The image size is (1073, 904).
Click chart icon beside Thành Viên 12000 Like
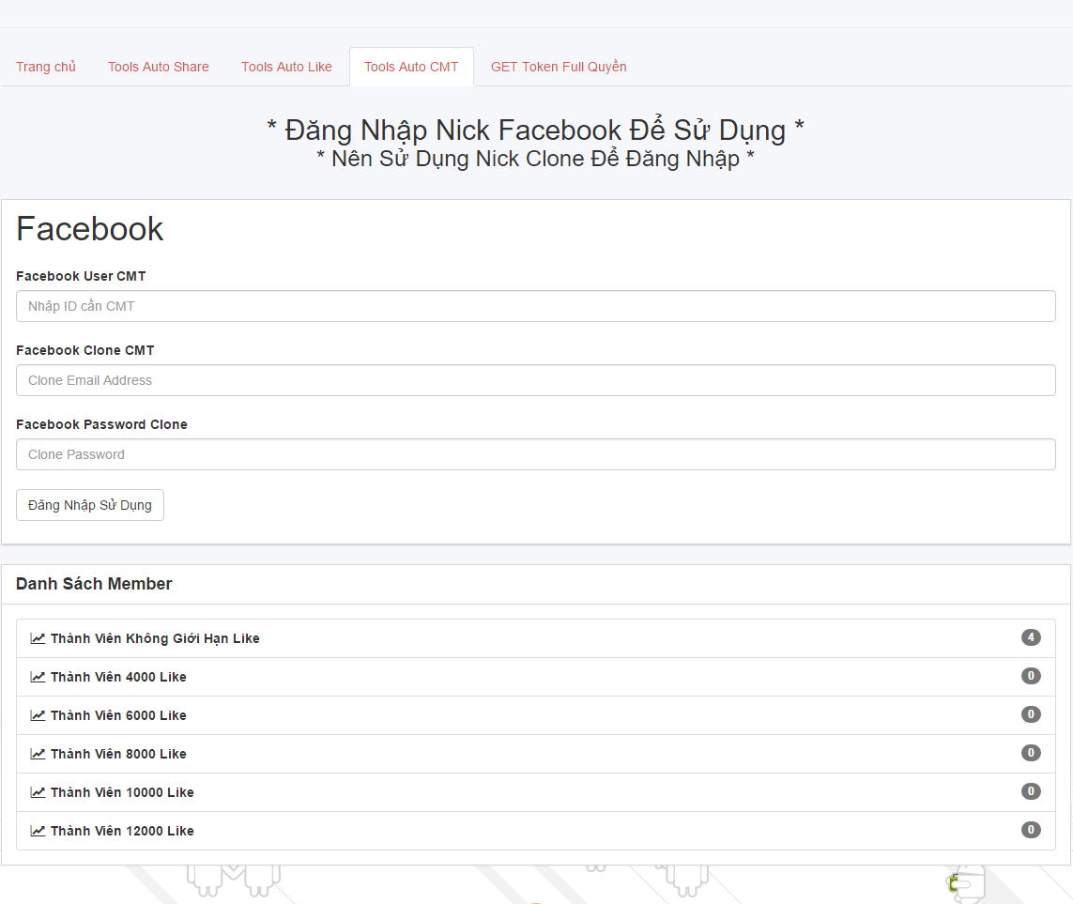38,830
